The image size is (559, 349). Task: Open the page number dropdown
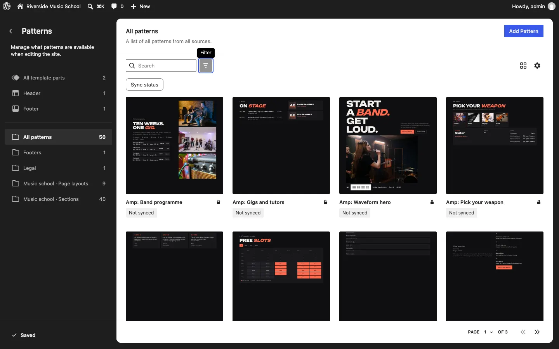pyautogui.click(x=488, y=332)
